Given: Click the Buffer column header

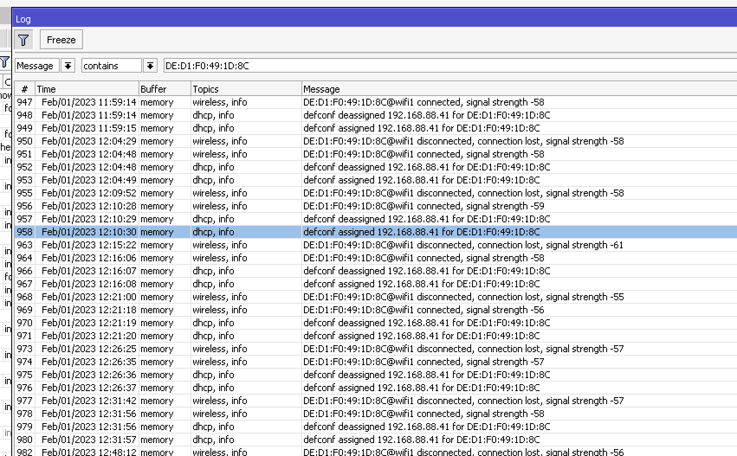Looking at the screenshot, I should tap(154, 89).
